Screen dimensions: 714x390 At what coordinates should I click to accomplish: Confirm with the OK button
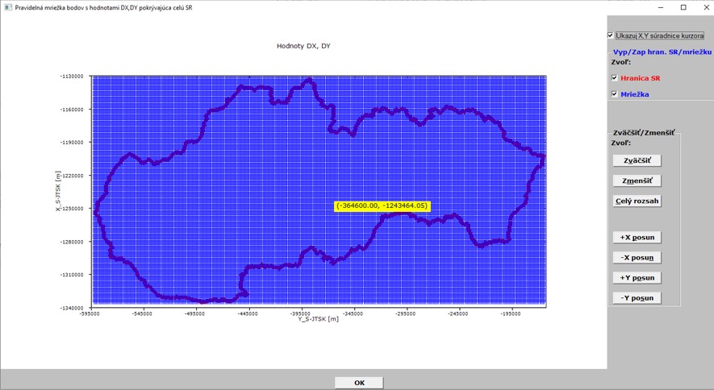pos(359,383)
